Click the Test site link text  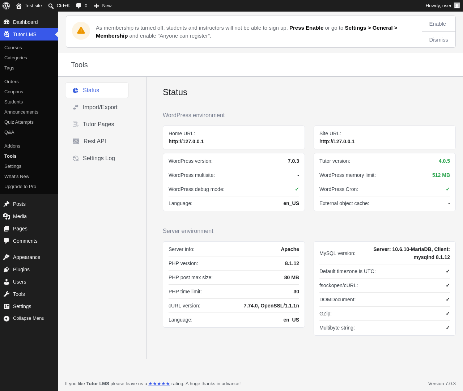tap(33, 6)
